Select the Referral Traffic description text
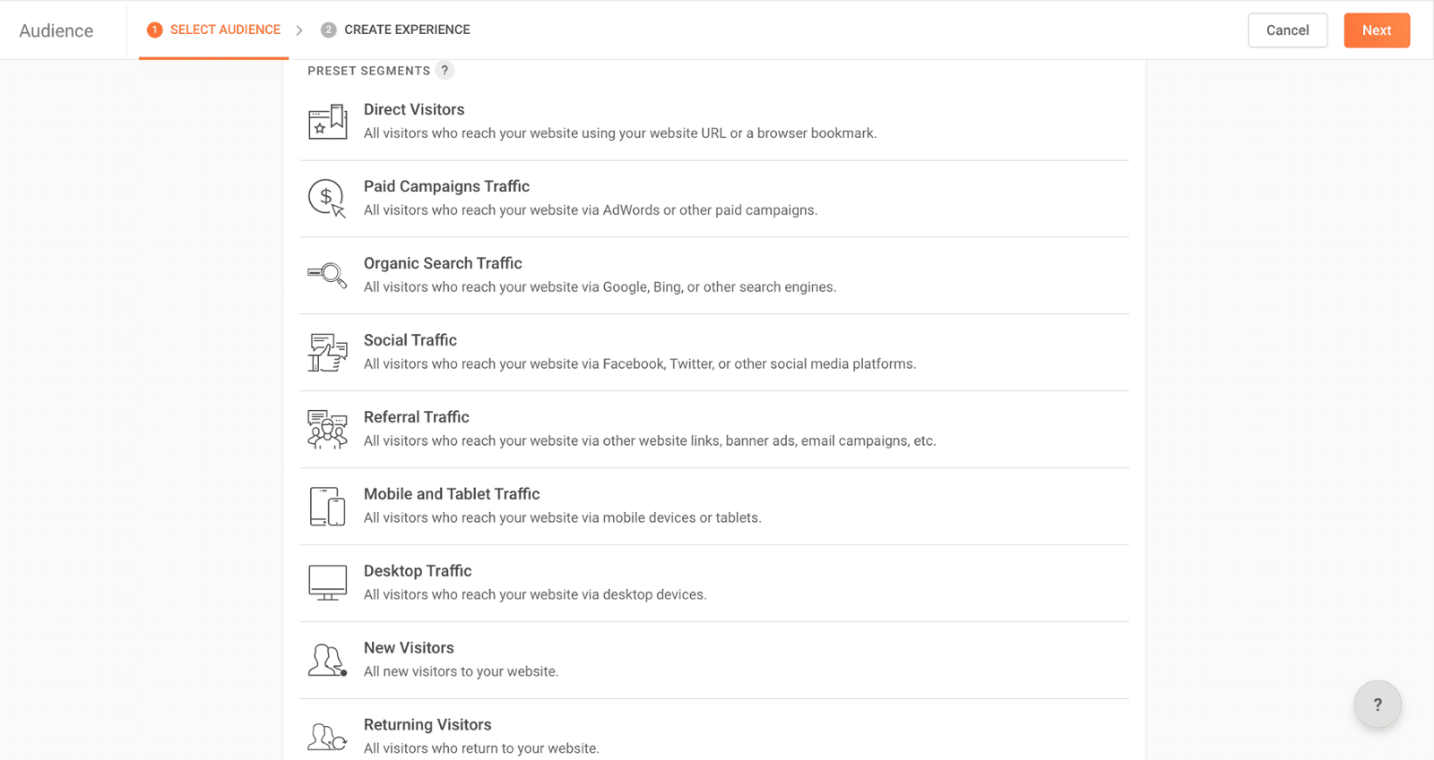The image size is (1434, 760). pyautogui.click(x=649, y=441)
